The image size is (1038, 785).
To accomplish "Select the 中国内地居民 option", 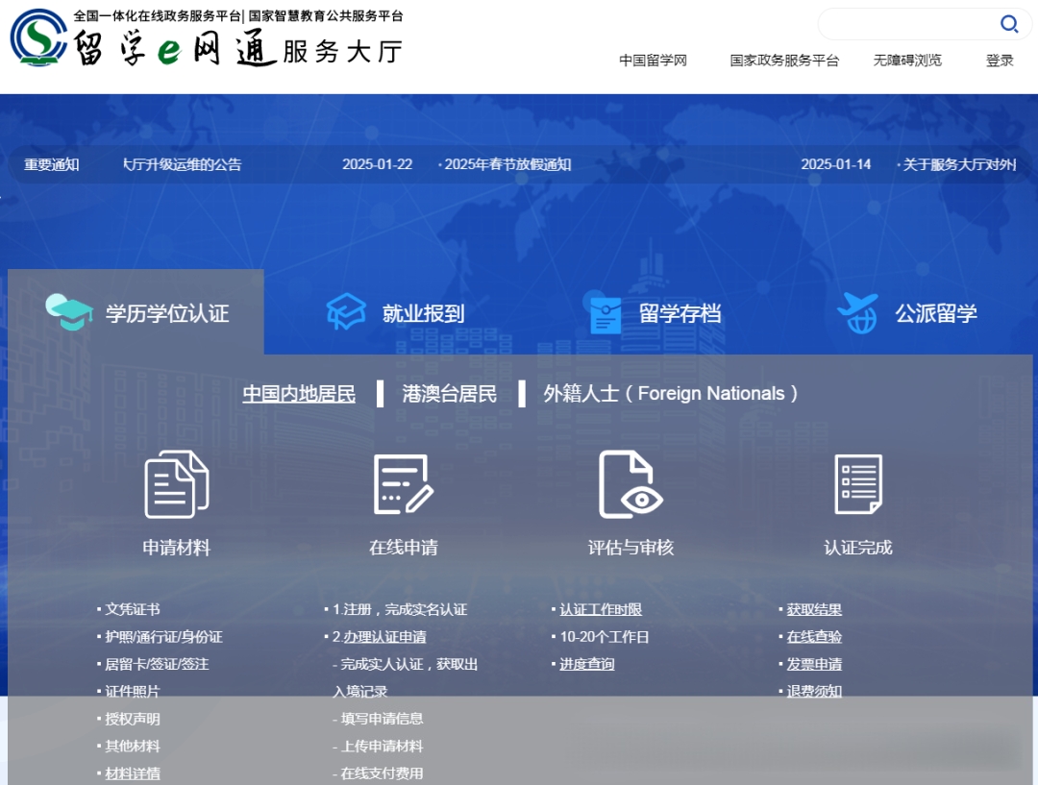I will [298, 393].
